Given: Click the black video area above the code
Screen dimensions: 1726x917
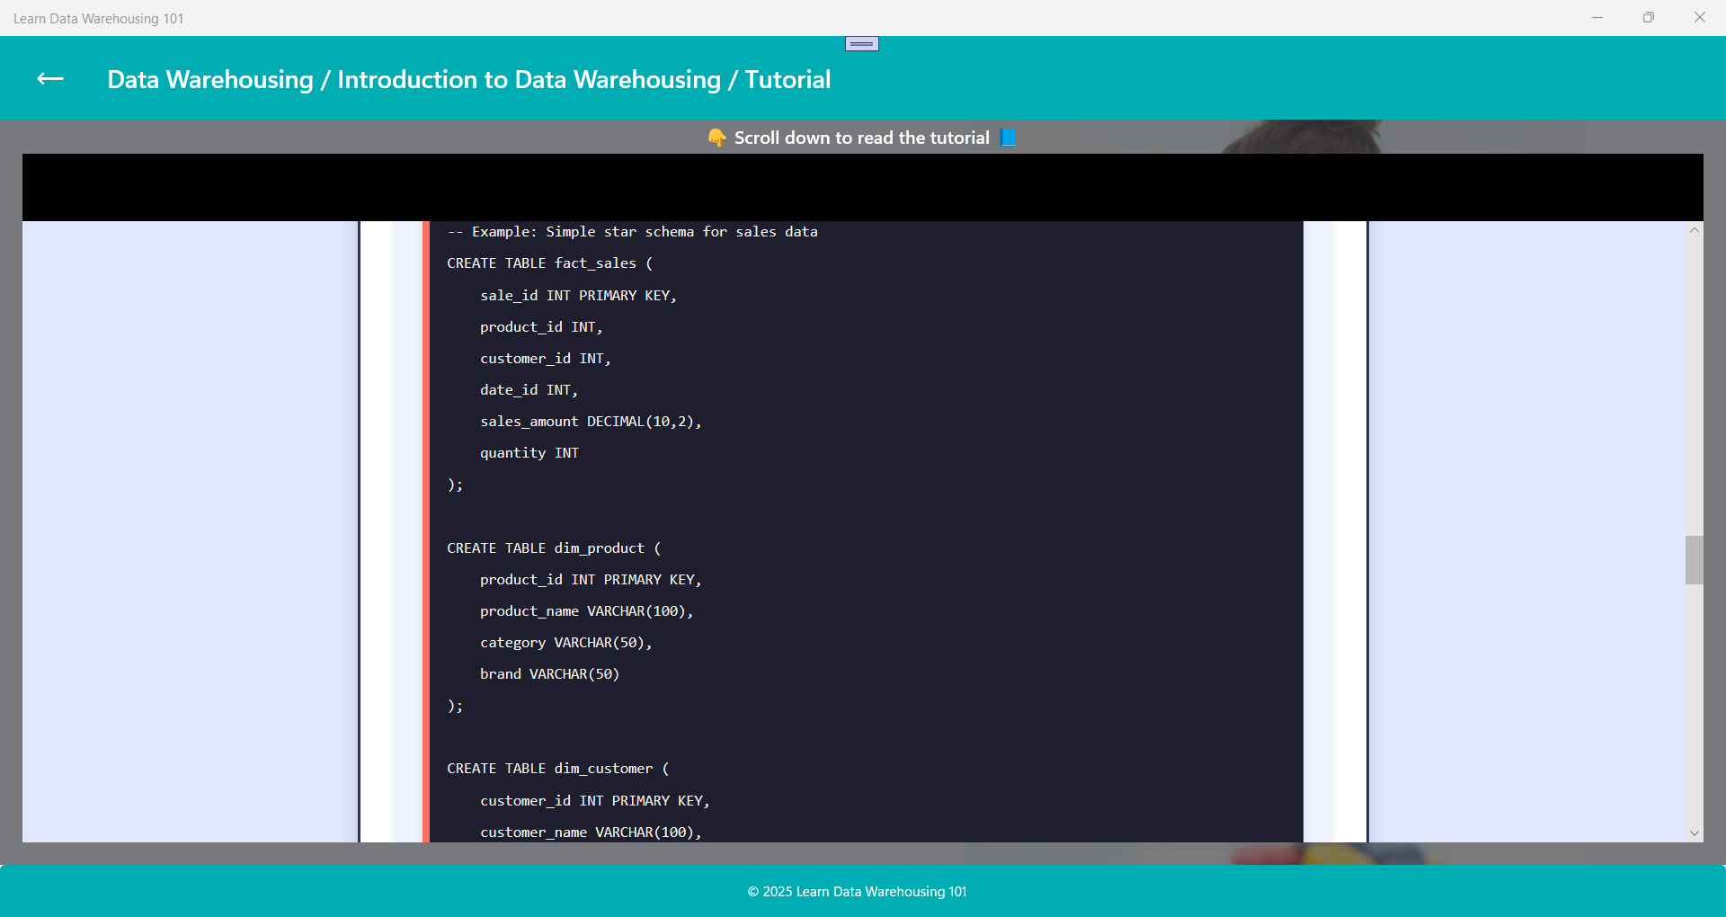Looking at the screenshot, I should pos(861,187).
